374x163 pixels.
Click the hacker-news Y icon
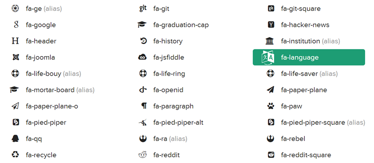[271, 24]
